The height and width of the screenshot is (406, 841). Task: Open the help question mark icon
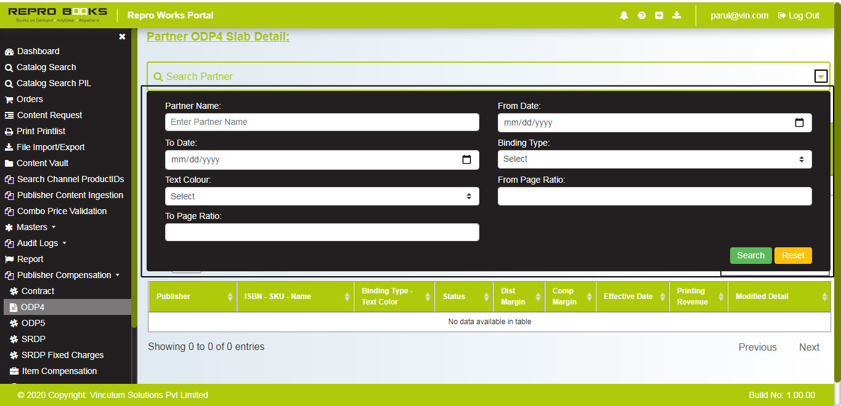click(641, 15)
